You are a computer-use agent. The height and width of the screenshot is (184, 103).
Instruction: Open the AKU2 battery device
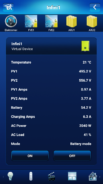tap(92, 23)
